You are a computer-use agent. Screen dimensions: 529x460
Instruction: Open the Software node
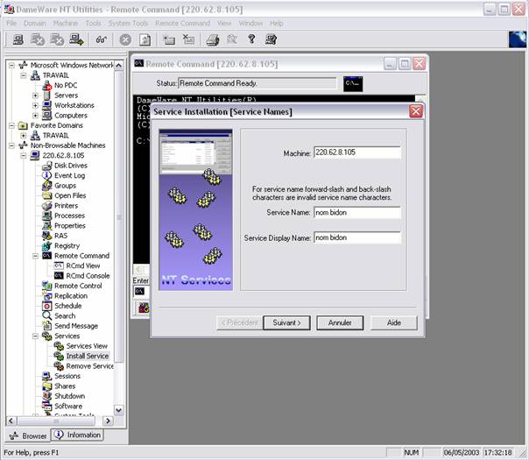click(68, 406)
